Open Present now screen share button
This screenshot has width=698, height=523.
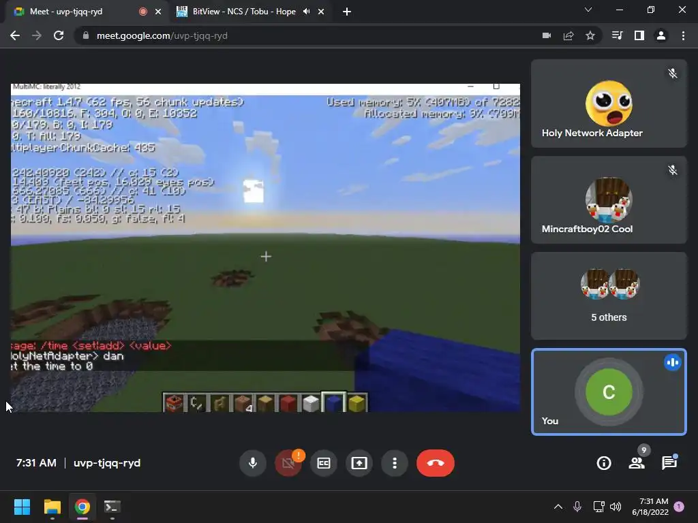click(x=359, y=463)
